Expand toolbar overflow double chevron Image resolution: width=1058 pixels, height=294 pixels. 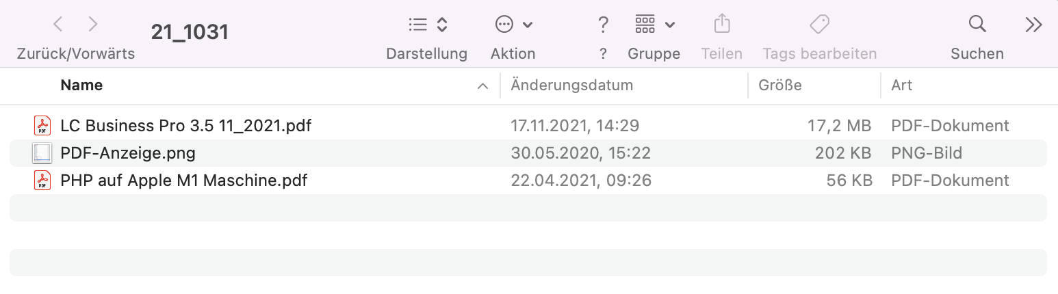click(1033, 25)
